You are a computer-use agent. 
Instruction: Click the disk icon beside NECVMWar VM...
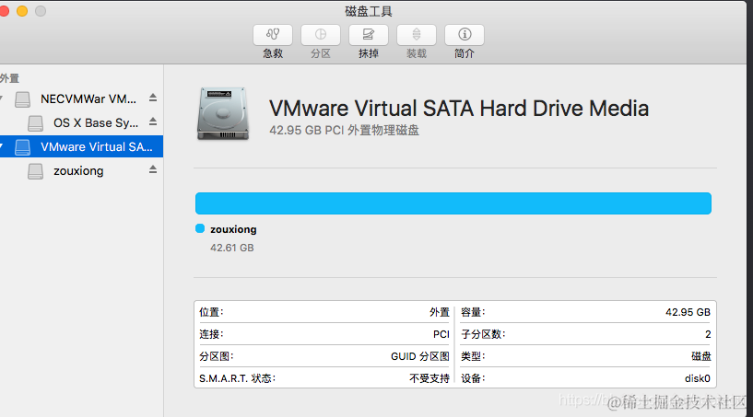tap(22, 99)
